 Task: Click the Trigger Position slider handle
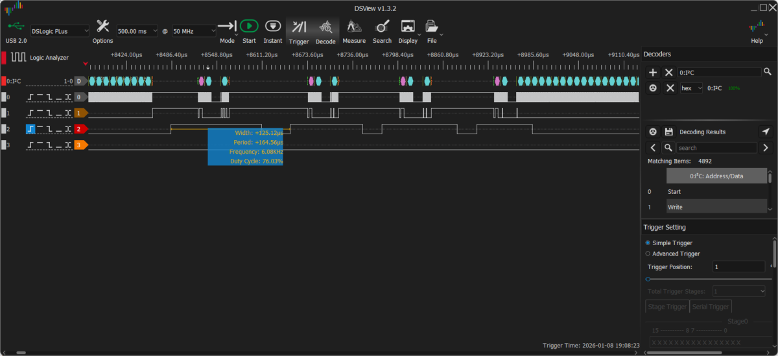648,279
